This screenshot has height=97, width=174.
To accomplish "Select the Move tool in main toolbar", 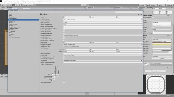I will (5, 5).
